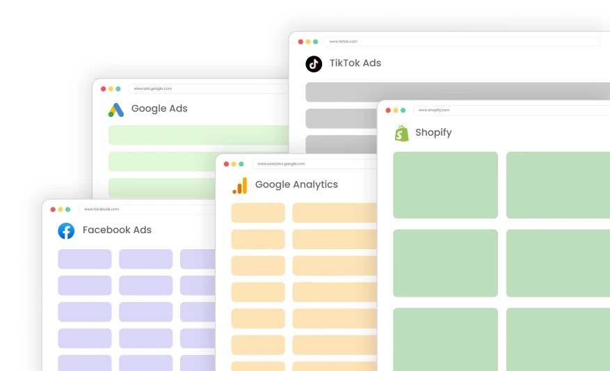Close the TikTok Ads window with red dot
Viewport: 610px width, 371px height.
[300, 42]
